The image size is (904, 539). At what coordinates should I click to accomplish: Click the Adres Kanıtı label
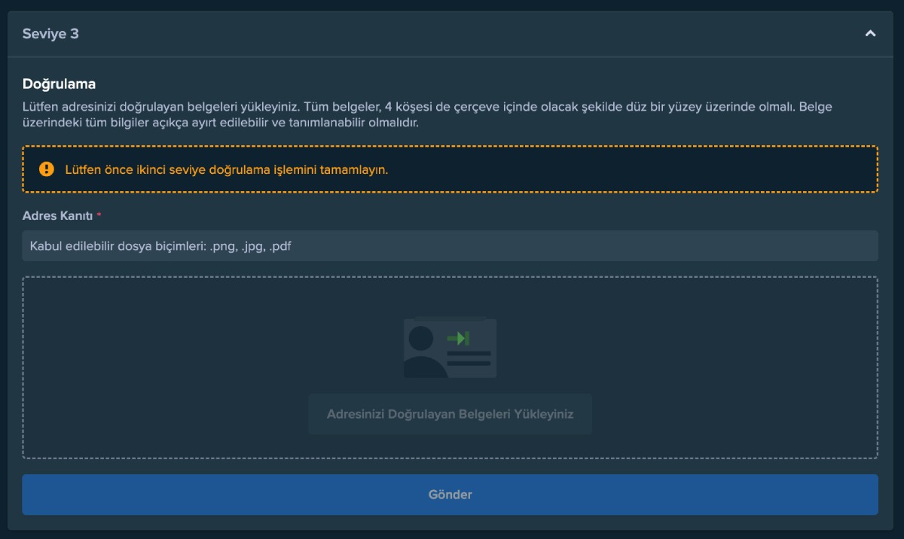(x=57, y=216)
